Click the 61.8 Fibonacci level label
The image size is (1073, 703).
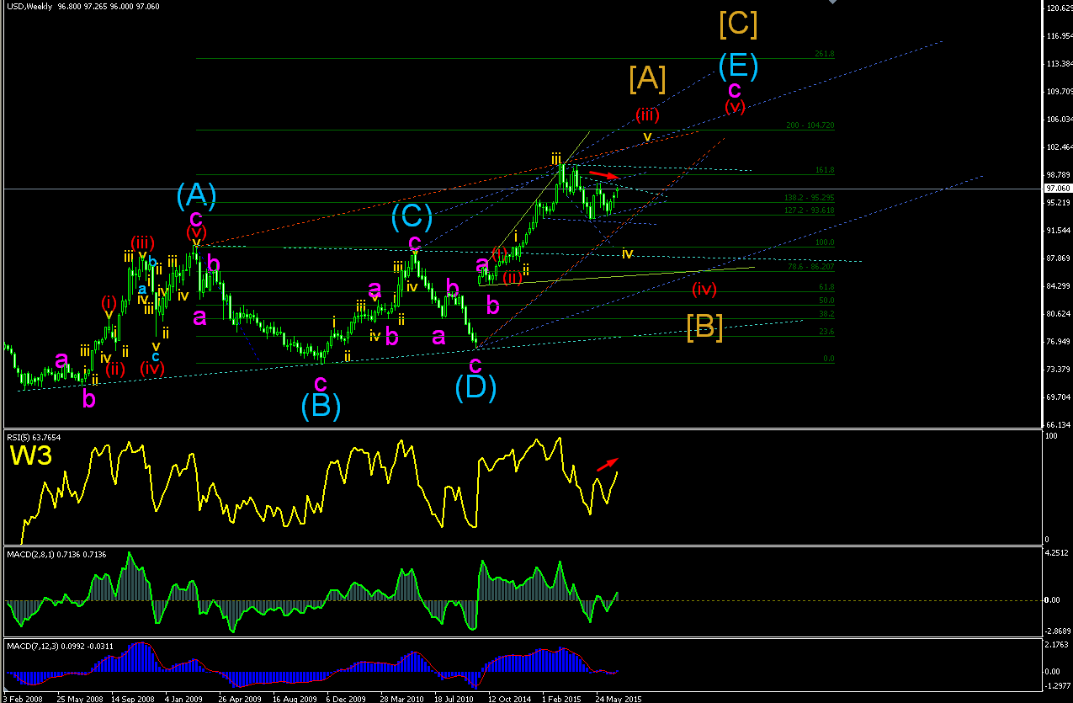[826, 287]
